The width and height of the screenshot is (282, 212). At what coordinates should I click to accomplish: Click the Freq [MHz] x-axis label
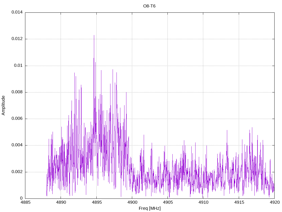(x=150, y=208)
